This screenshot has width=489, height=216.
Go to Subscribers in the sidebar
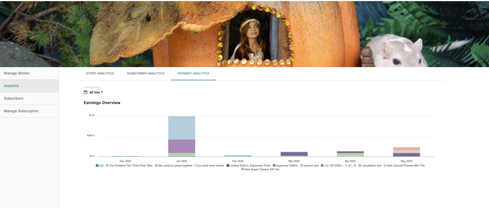tap(29, 98)
